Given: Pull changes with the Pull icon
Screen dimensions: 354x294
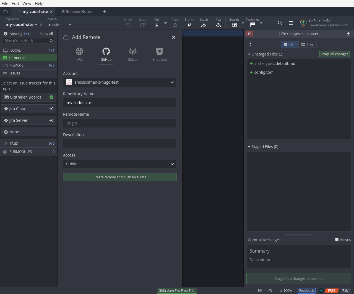Looking at the screenshot, I should (x=157, y=25).
